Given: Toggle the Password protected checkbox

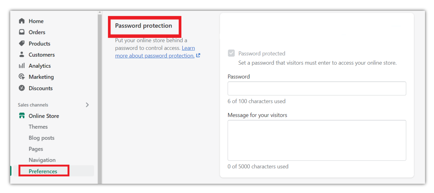Looking at the screenshot, I should coord(231,54).
